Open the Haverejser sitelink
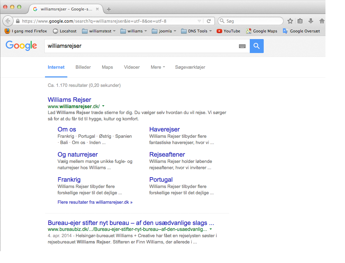The height and width of the screenshot is (263, 345). click(164, 129)
